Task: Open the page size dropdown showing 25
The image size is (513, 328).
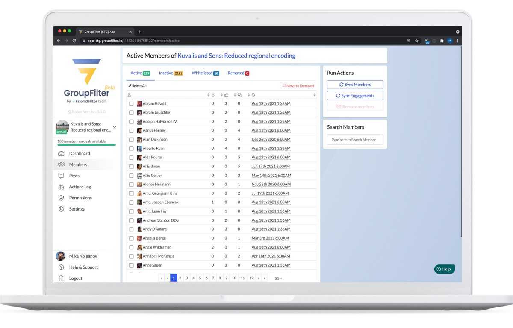Action: 278,278
